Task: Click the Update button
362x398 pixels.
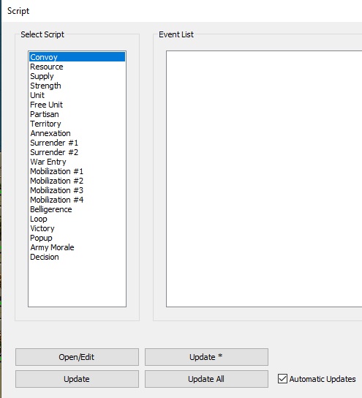Action: 77,379
